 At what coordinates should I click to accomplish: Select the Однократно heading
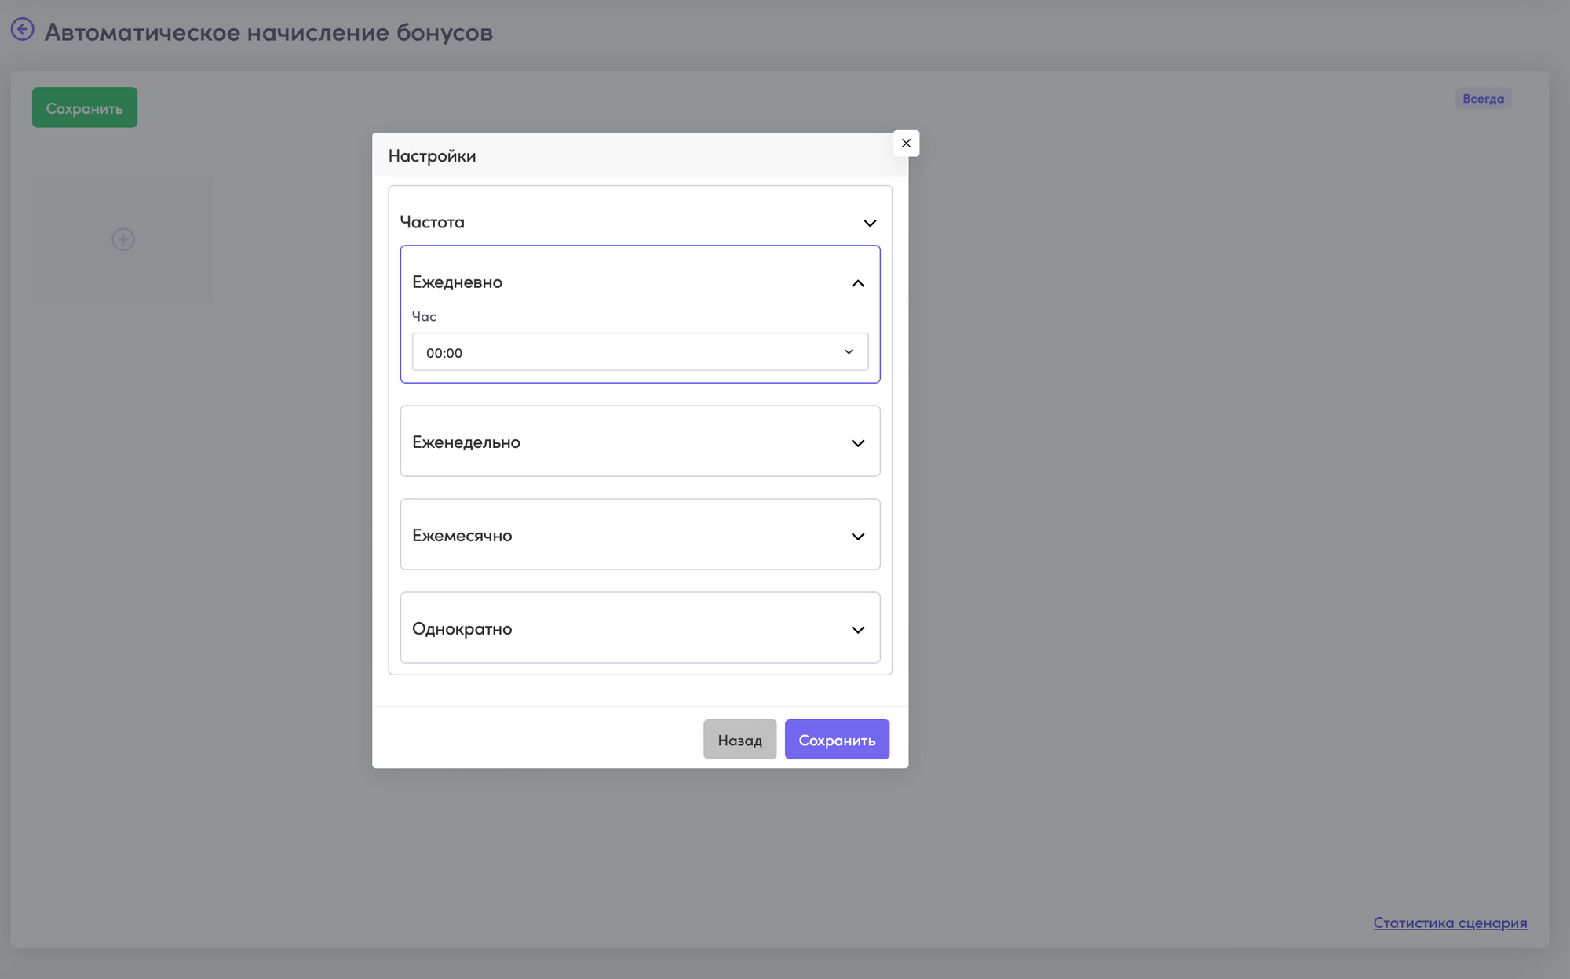(462, 629)
